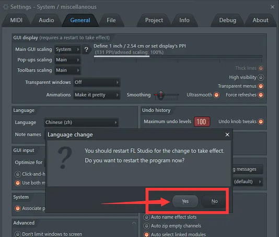Enable Auto zip empty channels
The height and width of the screenshot is (237, 279).
[x=147, y=226]
